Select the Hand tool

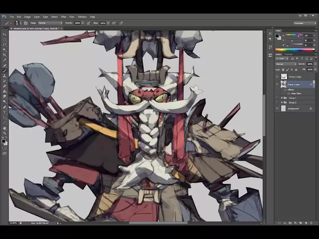pos(4,128)
